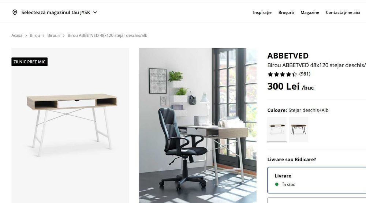Expand the store selector chevron
The height and width of the screenshot is (203, 366).
pos(95,12)
